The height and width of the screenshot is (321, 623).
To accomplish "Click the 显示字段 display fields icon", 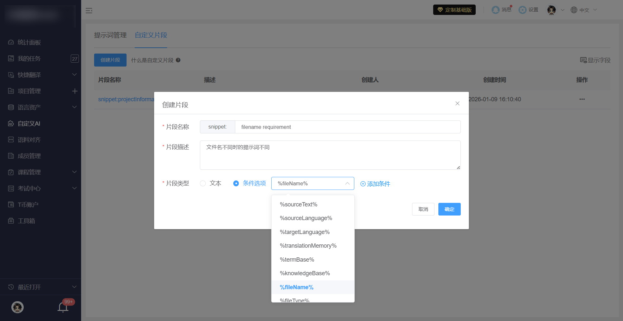I will click(583, 60).
